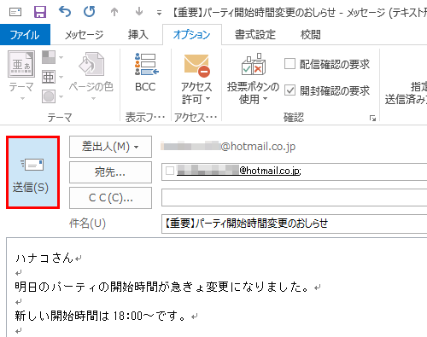Switch to the 挿入 tab

(x=138, y=35)
